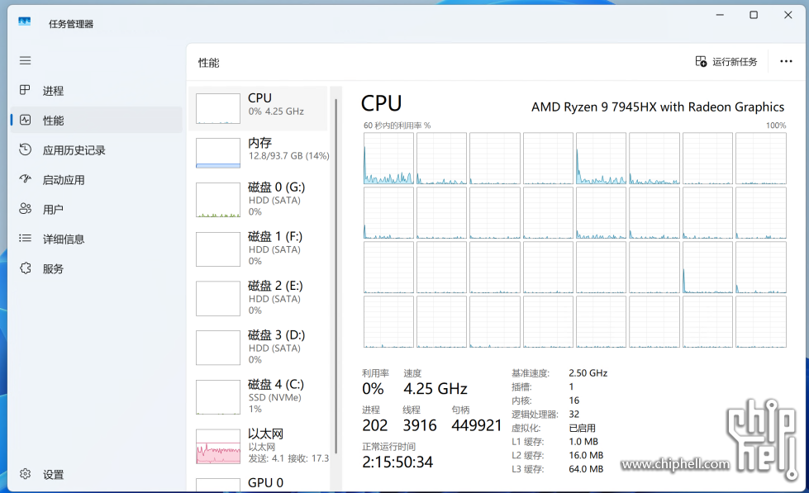Click the 用户 people icon

tap(26, 209)
